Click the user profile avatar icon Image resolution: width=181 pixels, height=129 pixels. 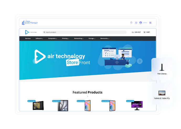(141, 23)
